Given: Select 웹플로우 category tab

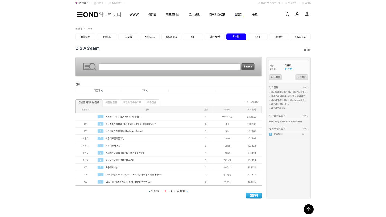Looking at the screenshot, I should [x=85, y=37].
